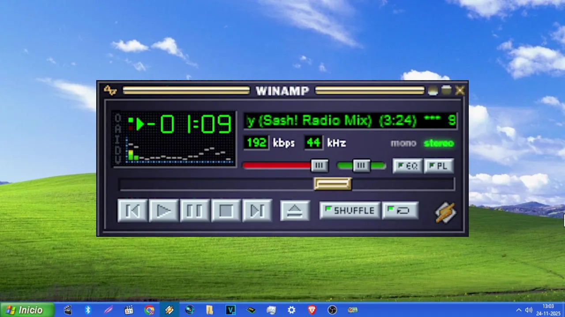Click the Winamp taskbar icon
565x317 pixels.
(169, 310)
